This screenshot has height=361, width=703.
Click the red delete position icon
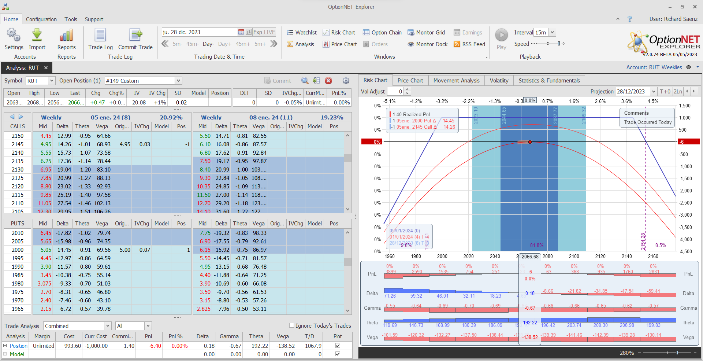click(328, 81)
